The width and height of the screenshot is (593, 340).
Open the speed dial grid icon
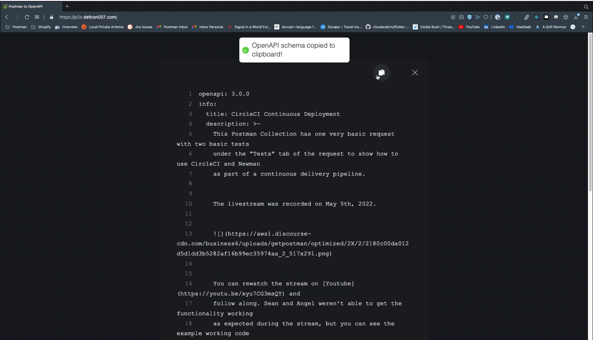point(37,17)
